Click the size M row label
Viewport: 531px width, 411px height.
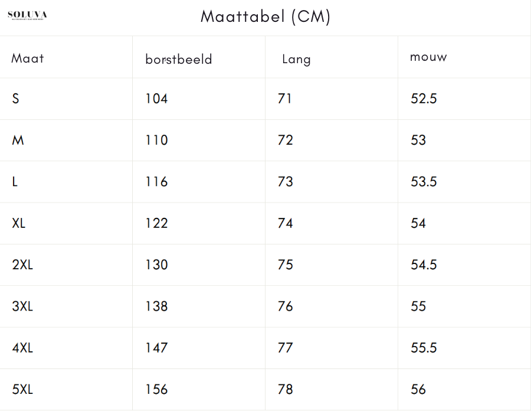[18, 140]
